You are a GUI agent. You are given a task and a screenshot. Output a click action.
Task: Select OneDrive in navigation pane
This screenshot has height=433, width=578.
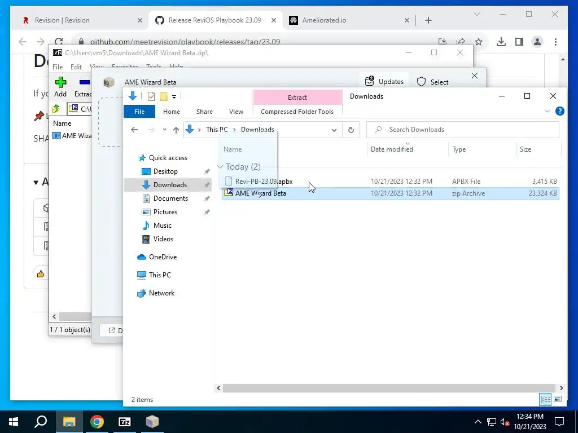163,257
